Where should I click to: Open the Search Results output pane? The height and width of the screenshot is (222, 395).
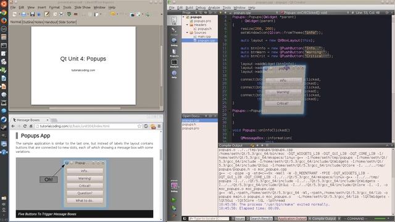pyautogui.click(x=260, y=218)
